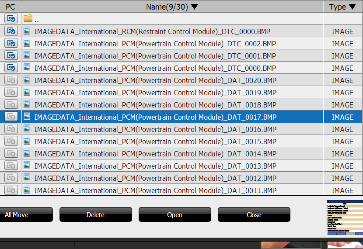Select RCM(Restraint Control Module)_DTC_0000.BMP file name
363x249 pixels.
coord(152,31)
